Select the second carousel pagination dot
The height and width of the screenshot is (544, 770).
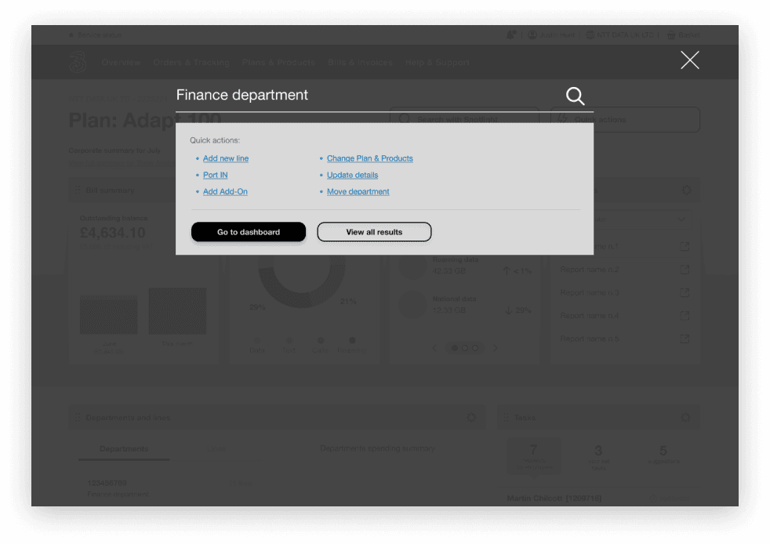coord(464,348)
